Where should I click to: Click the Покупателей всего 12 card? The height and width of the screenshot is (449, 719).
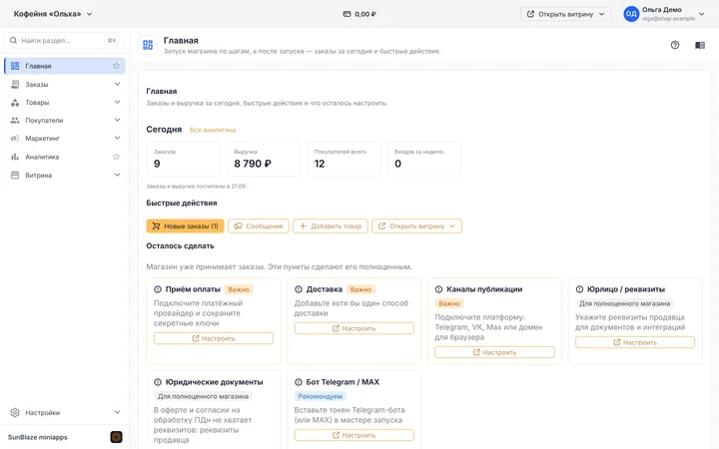(344, 159)
